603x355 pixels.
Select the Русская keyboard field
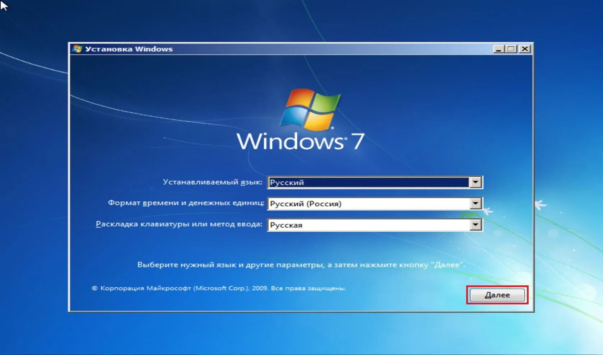click(366, 224)
